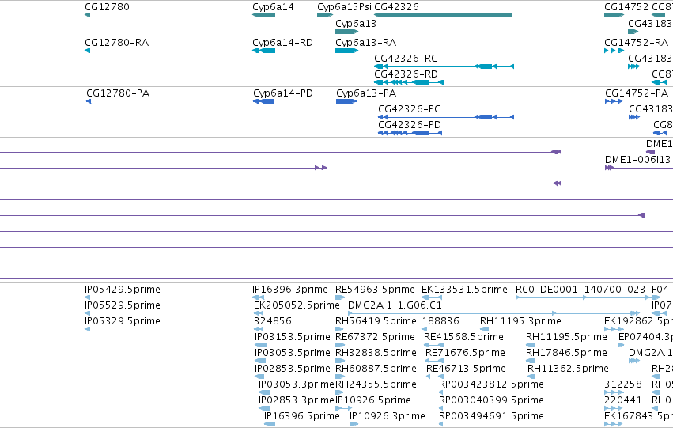Select the IP03053.5prime EST label

(x=293, y=353)
